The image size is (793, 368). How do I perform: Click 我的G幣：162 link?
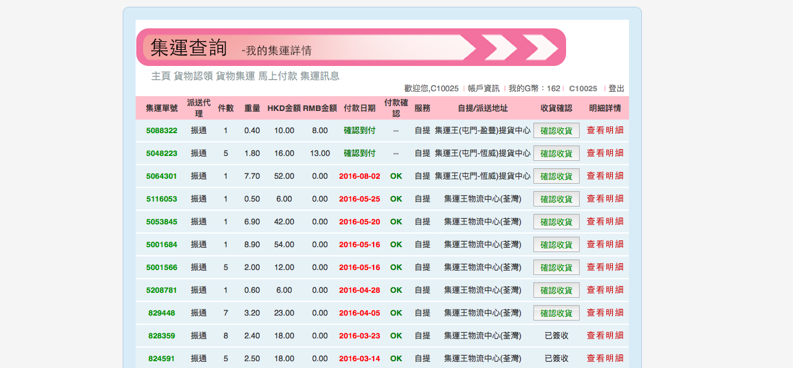[534, 89]
